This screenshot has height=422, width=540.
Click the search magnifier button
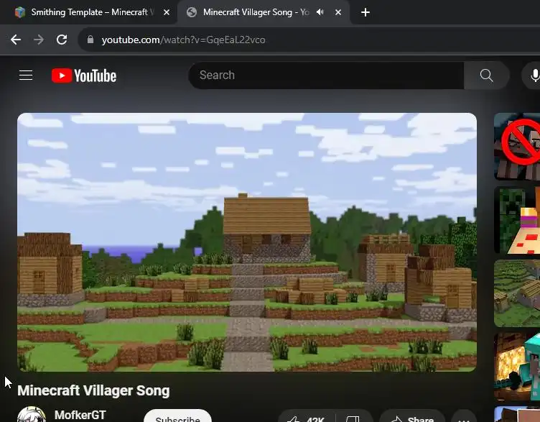486,75
